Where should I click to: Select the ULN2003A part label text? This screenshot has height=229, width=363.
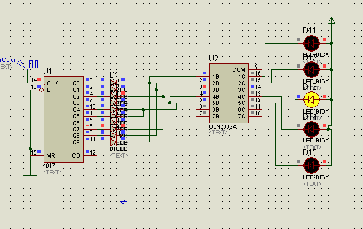[x=223, y=127]
